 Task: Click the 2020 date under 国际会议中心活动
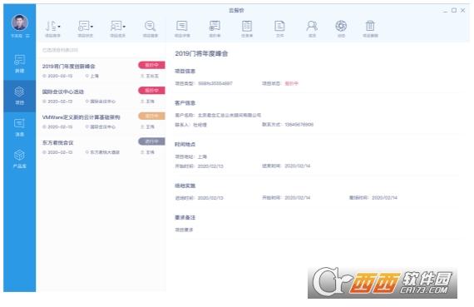60,102
